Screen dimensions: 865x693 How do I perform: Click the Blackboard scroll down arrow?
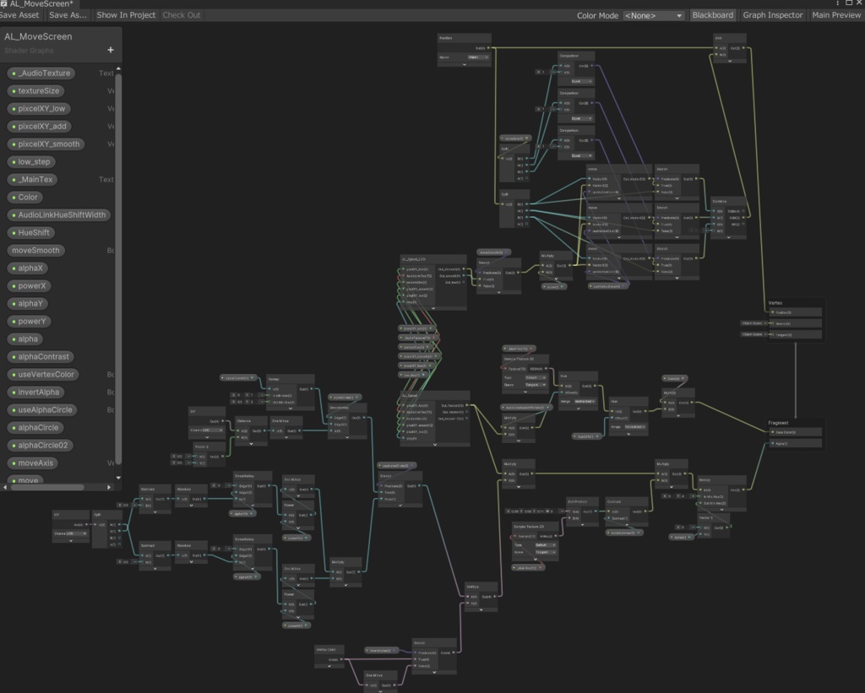pos(118,478)
